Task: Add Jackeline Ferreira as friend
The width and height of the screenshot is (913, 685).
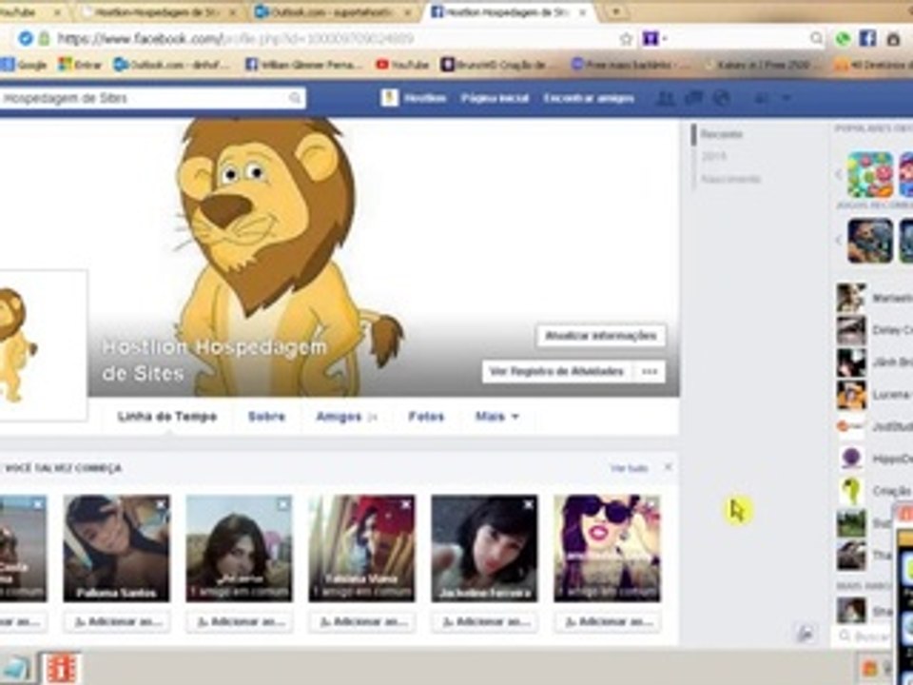Action: (x=484, y=622)
